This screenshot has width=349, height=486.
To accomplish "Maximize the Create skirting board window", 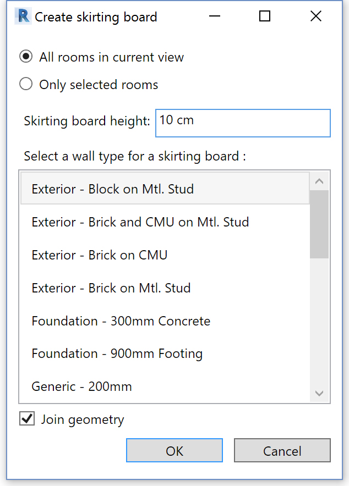I will coord(265,16).
